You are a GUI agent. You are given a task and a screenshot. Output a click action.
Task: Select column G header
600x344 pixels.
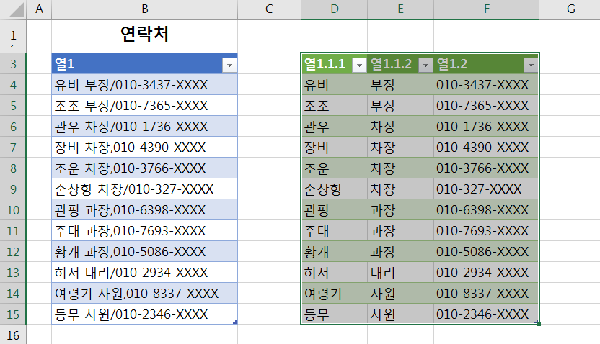click(570, 9)
